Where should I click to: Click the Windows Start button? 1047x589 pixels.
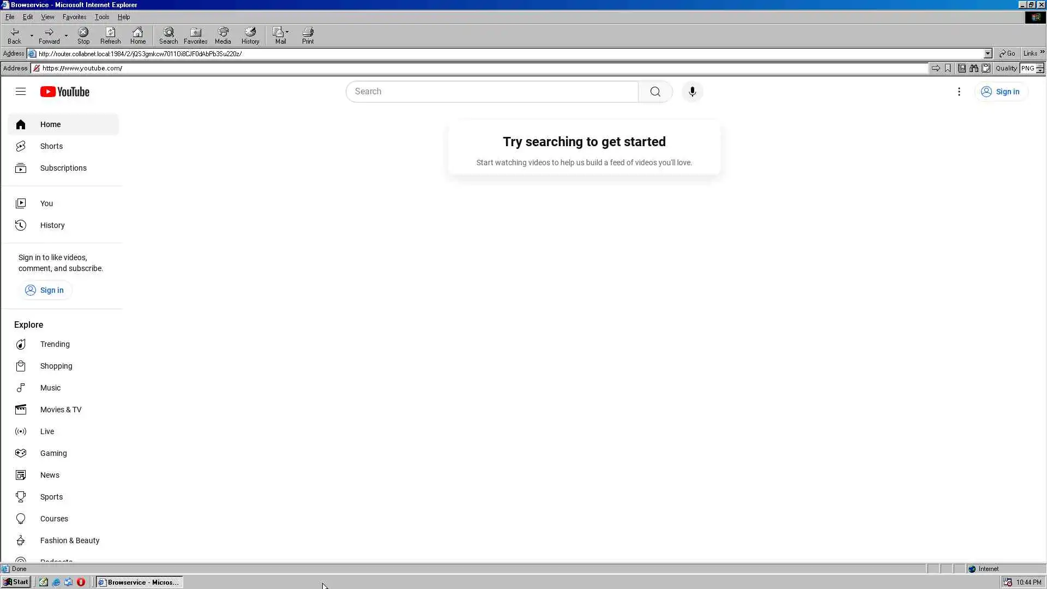pos(16,582)
